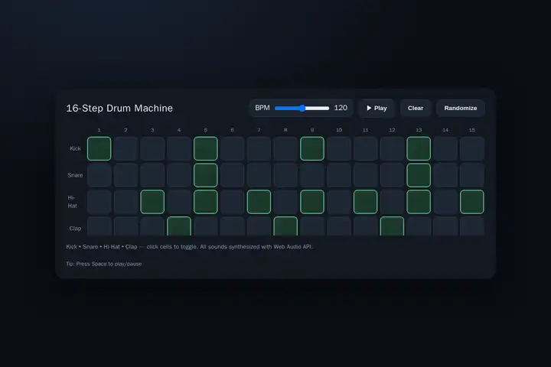The image size is (551, 367).
Task: Disable the Snare cell at step 5
Action: (x=206, y=175)
